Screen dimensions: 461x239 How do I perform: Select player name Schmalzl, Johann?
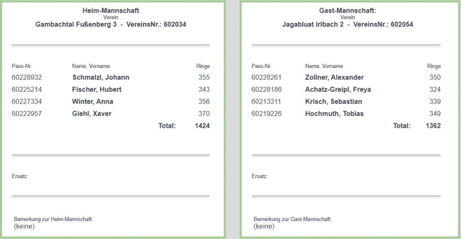click(101, 77)
